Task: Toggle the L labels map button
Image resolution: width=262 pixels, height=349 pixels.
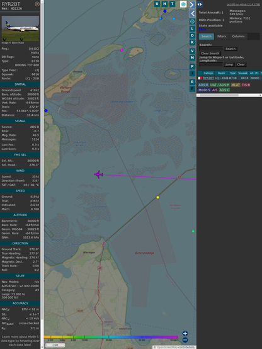Action: (192, 29)
